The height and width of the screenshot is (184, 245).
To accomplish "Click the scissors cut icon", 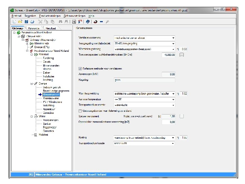I will click(40, 22).
